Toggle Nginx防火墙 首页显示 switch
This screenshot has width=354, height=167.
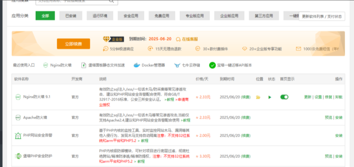click(284, 97)
